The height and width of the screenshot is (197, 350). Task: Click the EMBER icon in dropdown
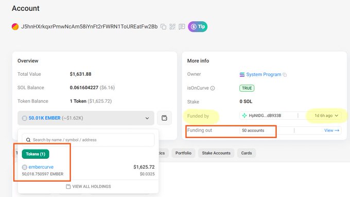[x=25, y=118]
